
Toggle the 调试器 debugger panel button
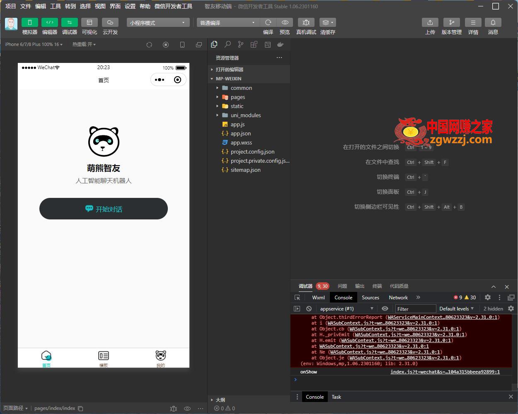coord(70,22)
